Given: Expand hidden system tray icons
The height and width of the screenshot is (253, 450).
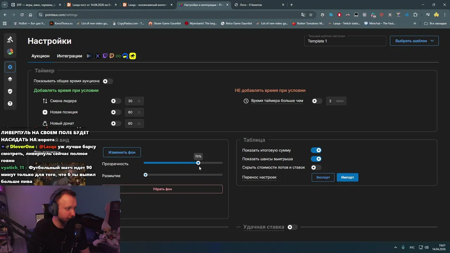Looking at the screenshot, I should [x=395, y=247].
